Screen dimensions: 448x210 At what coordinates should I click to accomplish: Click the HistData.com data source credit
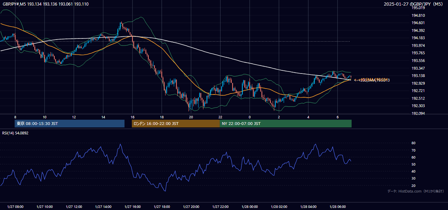coord(415,191)
